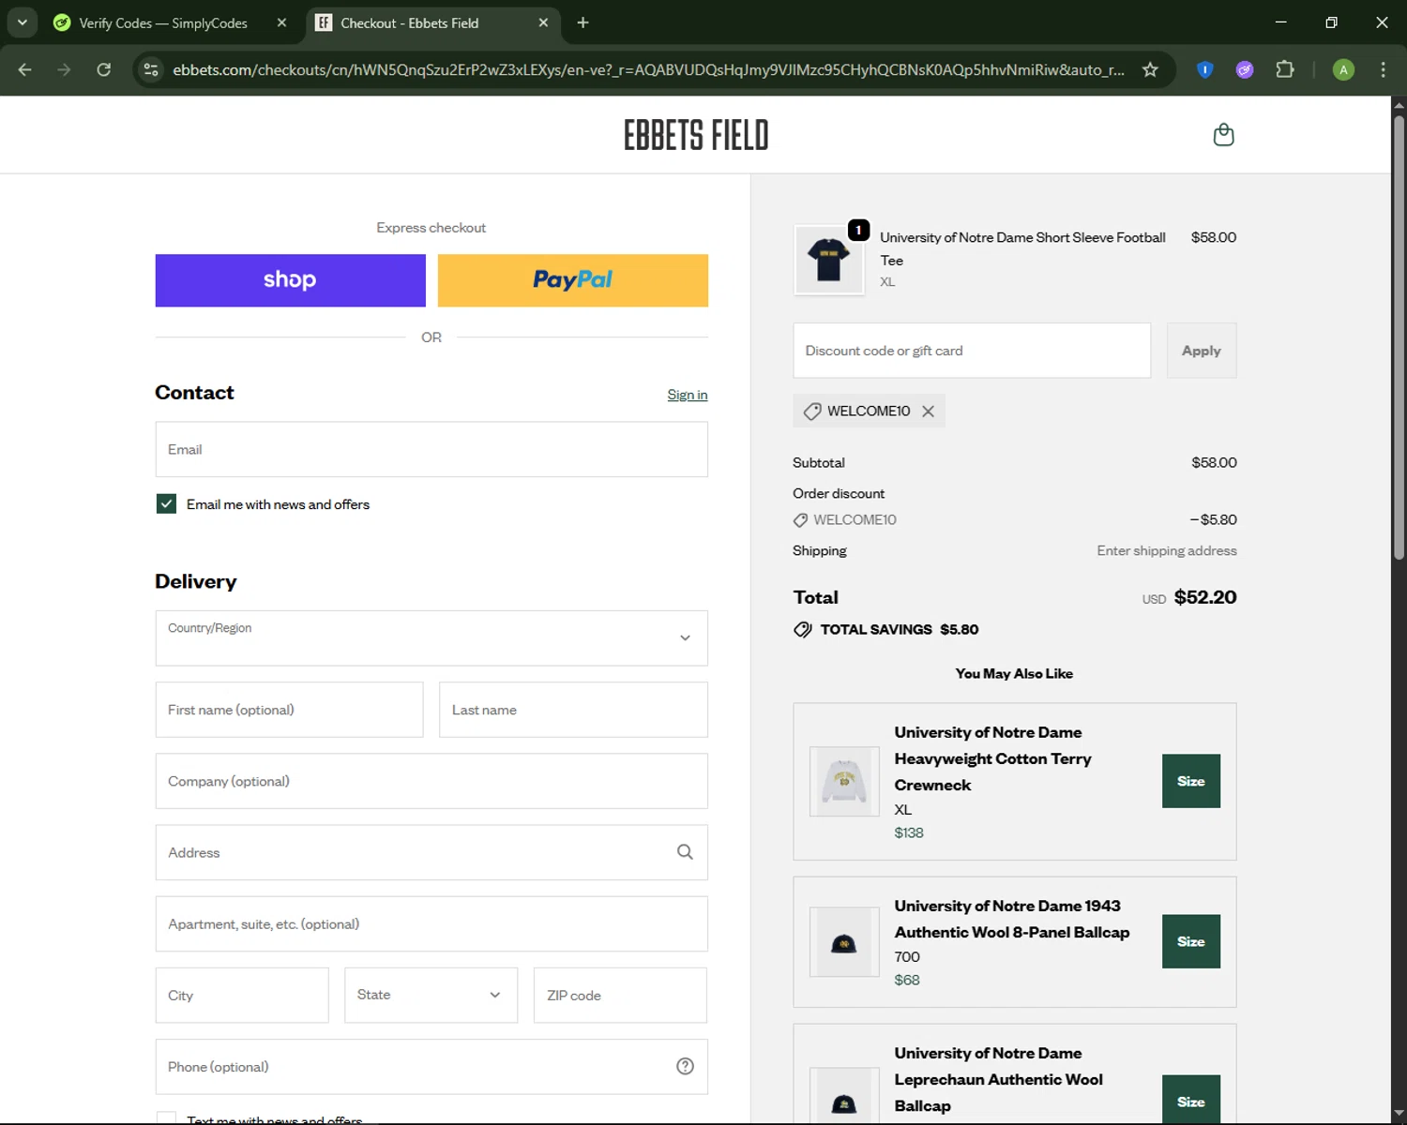Reload the checkout page
The image size is (1407, 1125).
click(x=104, y=69)
